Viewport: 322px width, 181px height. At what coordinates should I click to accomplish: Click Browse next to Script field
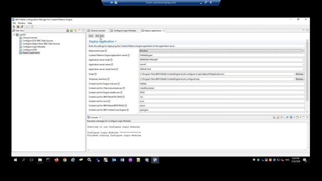tap(300, 74)
